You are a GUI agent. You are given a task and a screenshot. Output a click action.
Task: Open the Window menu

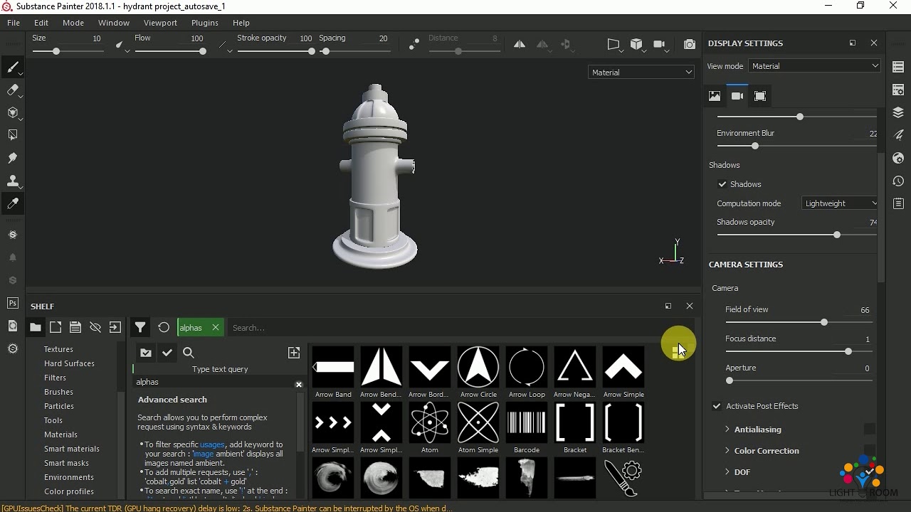tap(114, 23)
